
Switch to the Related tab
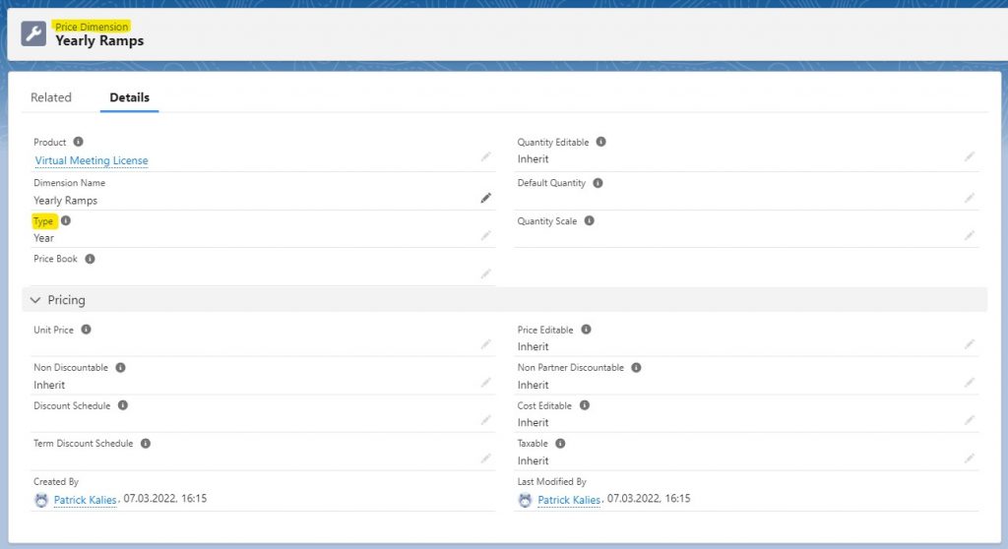51,97
